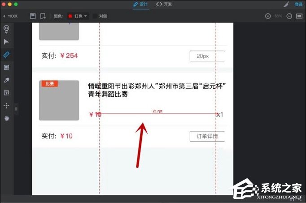
Task: Go back using arrow beside *XXX
Action: pyautogui.click(x=4, y=16)
